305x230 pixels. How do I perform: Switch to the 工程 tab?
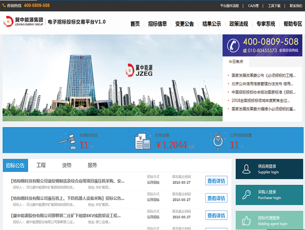click(x=41, y=165)
